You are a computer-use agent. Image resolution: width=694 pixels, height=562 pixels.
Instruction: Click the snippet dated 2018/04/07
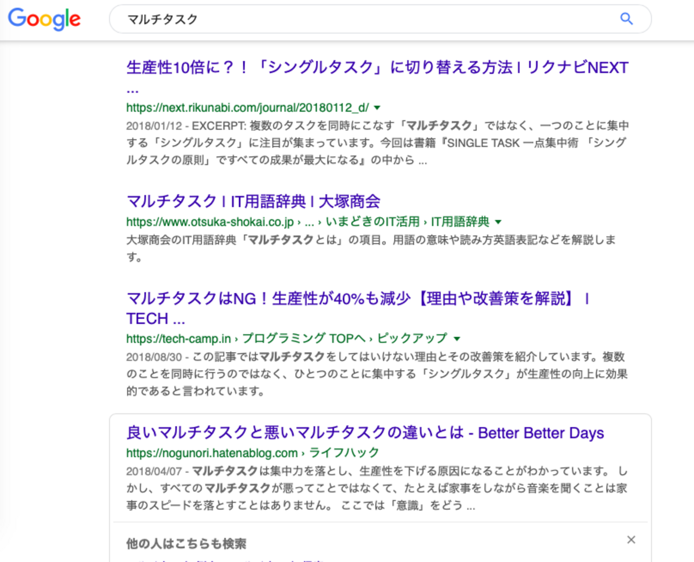click(377, 488)
